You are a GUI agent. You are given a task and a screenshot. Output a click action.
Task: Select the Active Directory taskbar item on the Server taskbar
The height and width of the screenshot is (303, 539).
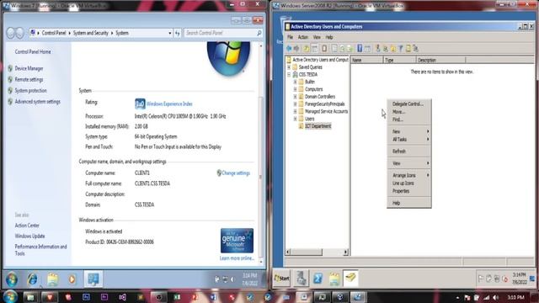[x=350, y=279]
